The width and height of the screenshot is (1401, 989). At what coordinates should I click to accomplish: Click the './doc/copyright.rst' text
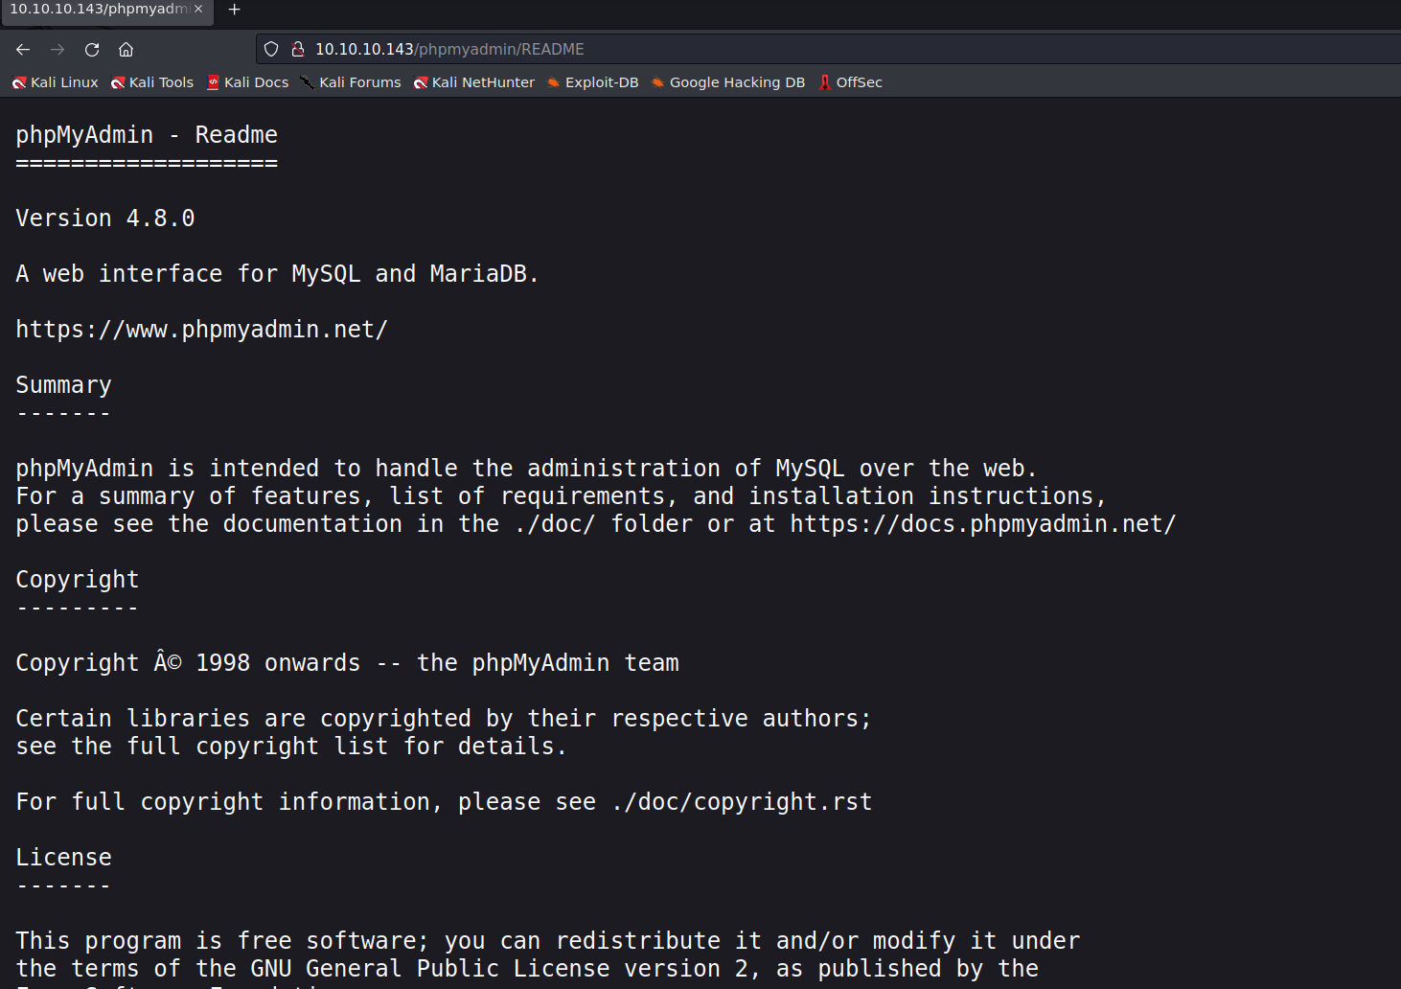pos(742,802)
